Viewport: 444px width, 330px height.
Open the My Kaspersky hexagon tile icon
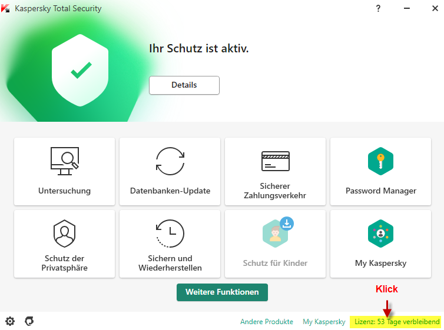click(380, 234)
